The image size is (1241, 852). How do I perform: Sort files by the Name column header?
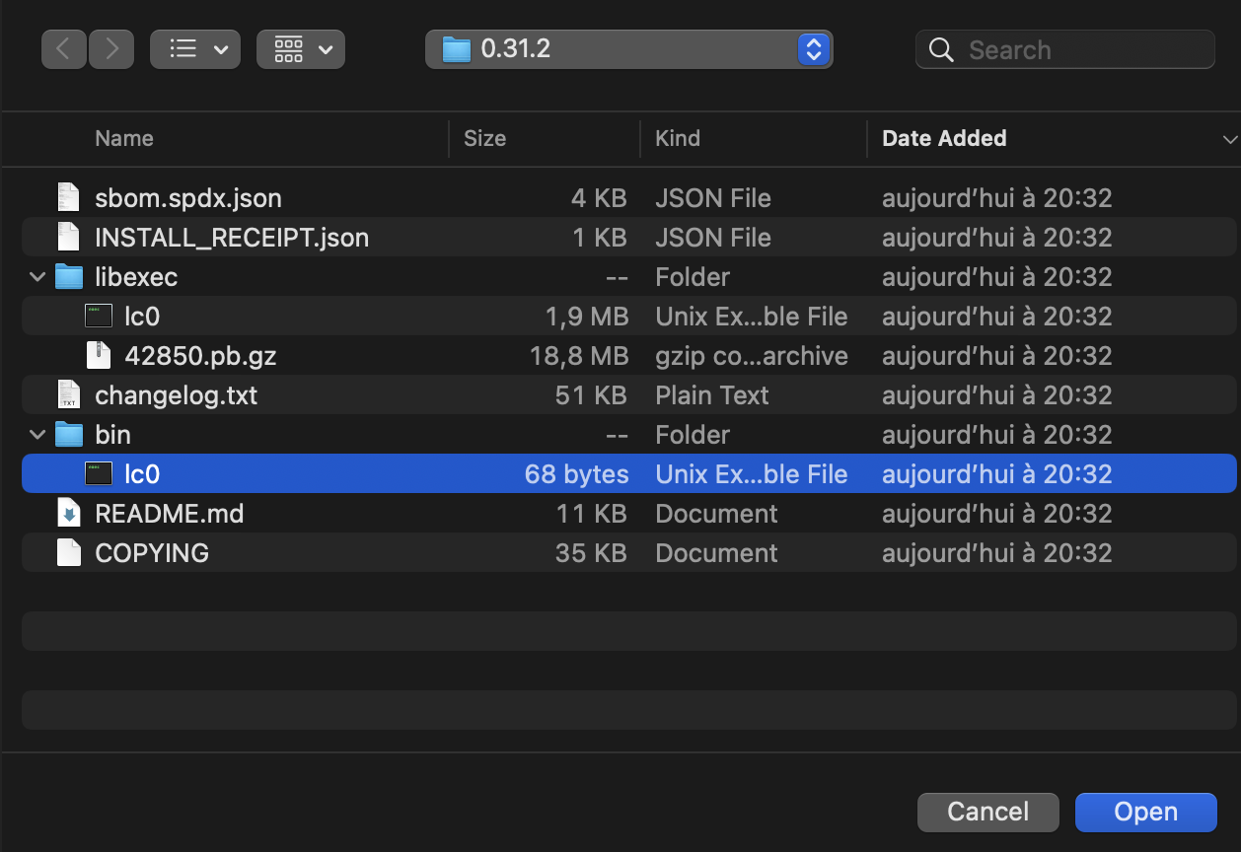(x=124, y=138)
